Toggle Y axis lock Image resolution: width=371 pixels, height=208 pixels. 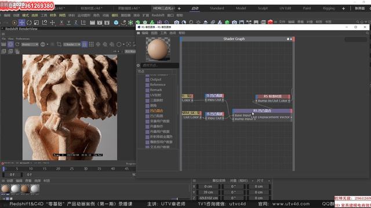coord(69,23)
